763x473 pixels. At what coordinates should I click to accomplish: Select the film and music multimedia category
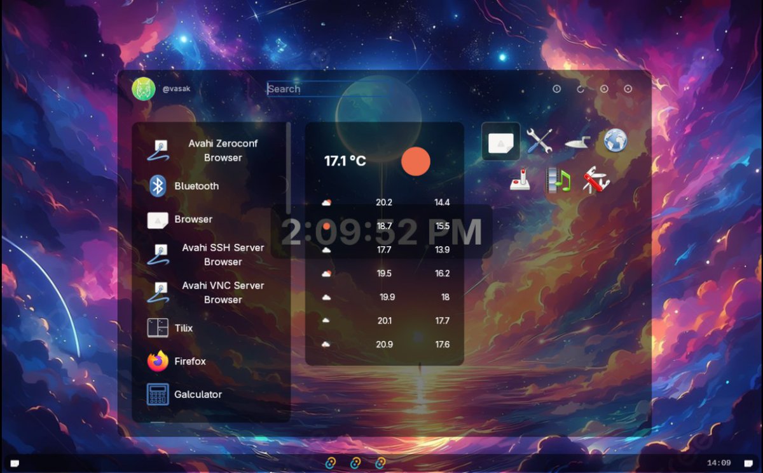558,180
